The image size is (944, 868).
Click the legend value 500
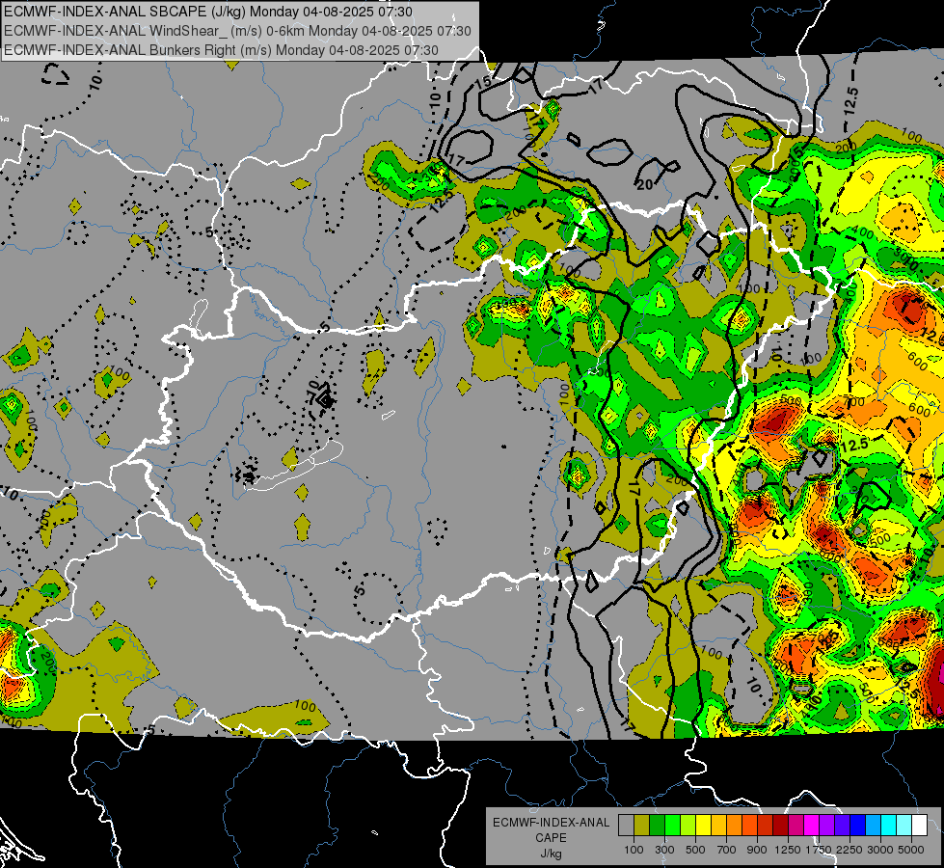(x=695, y=850)
